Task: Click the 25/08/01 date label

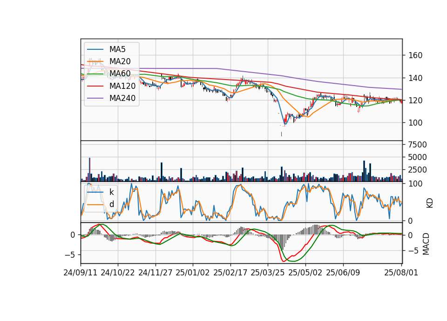Action: (x=401, y=273)
